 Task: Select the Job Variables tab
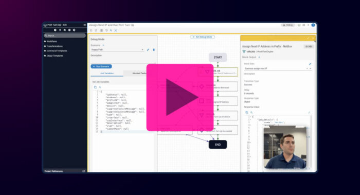pos(107,73)
